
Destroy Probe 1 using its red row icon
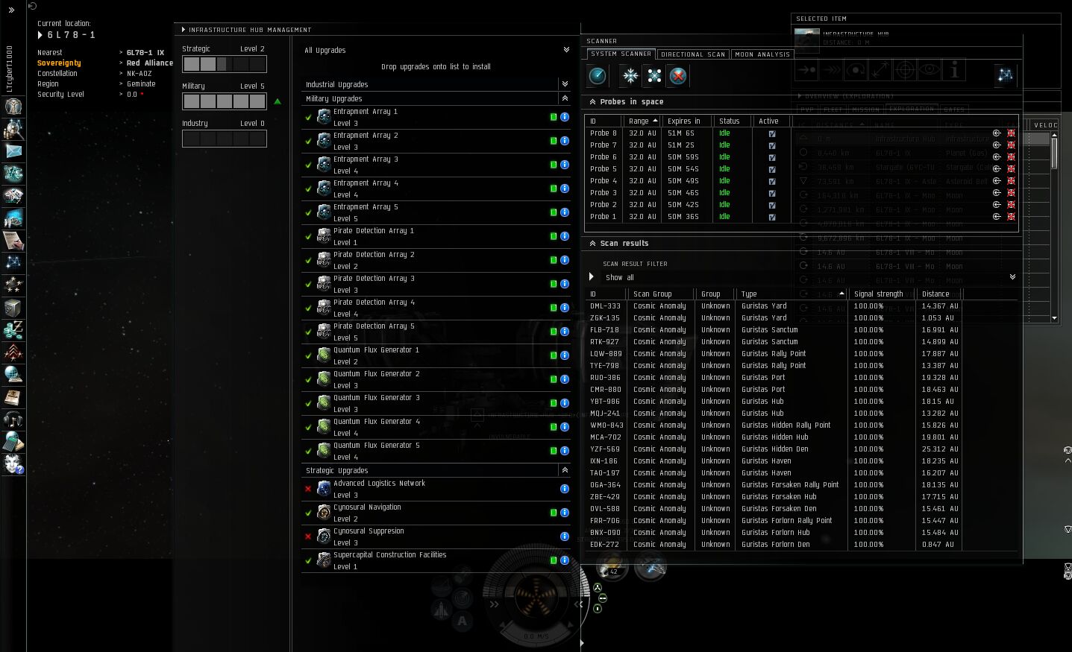tap(1011, 217)
